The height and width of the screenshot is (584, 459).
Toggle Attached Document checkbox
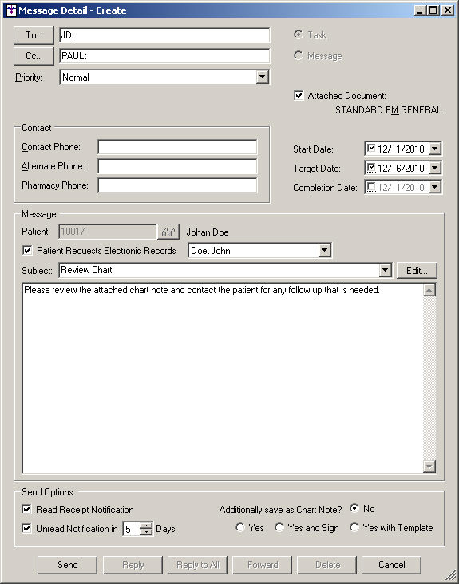299,96
